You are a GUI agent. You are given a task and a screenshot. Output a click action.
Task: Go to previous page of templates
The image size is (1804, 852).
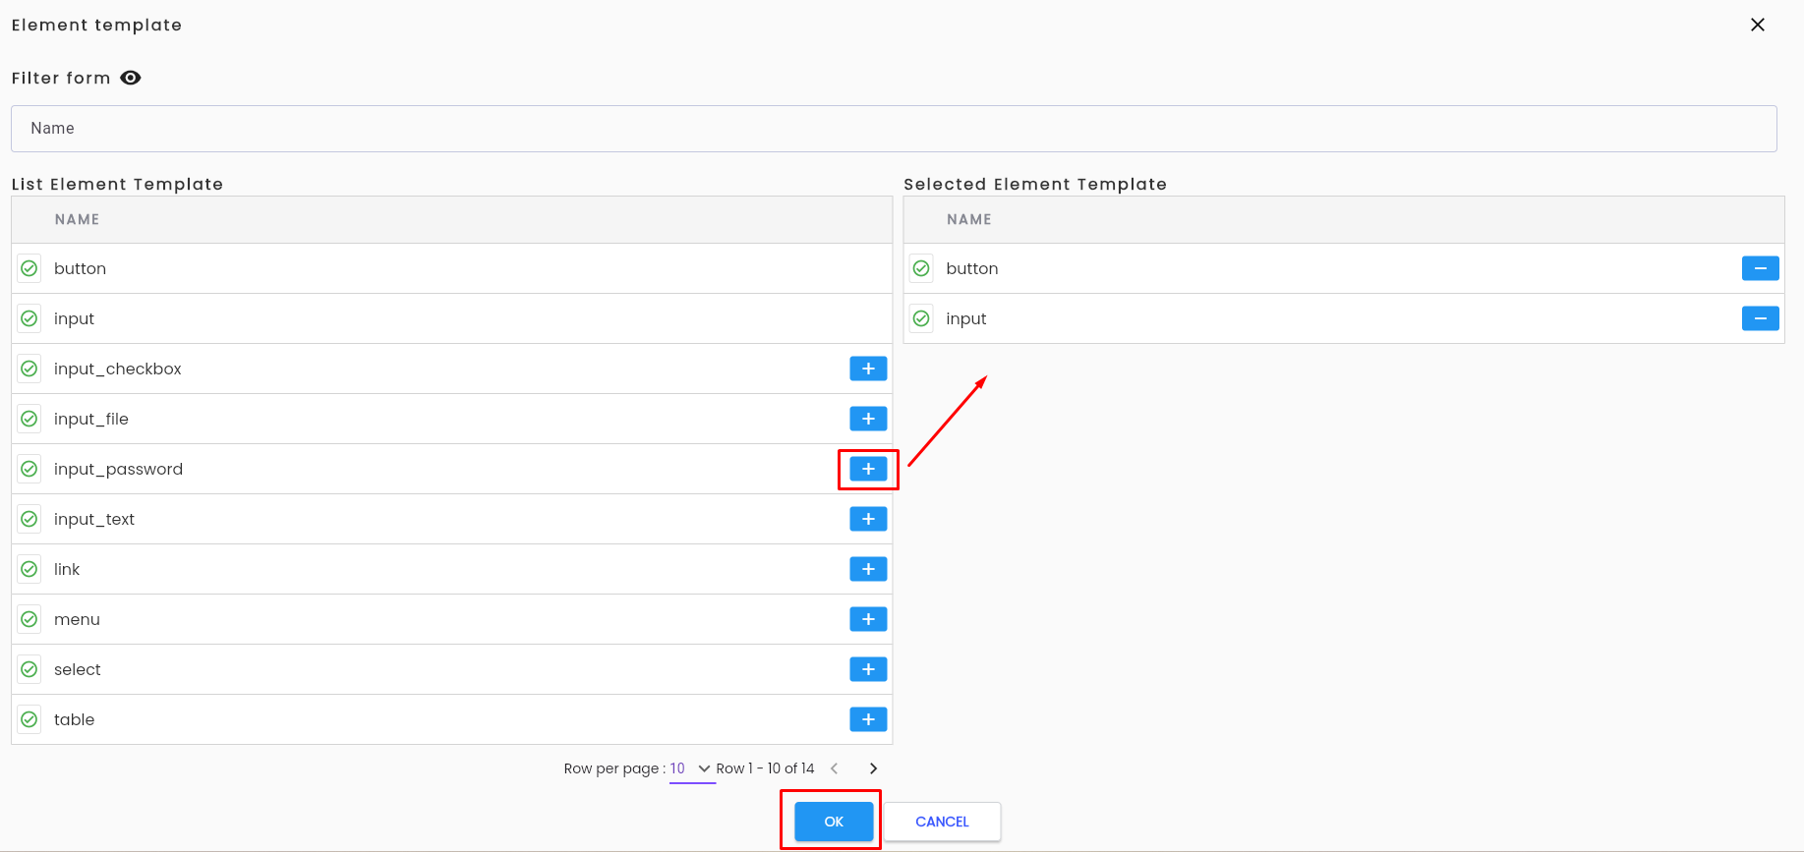pyautogui.click(x=834, y=768)
